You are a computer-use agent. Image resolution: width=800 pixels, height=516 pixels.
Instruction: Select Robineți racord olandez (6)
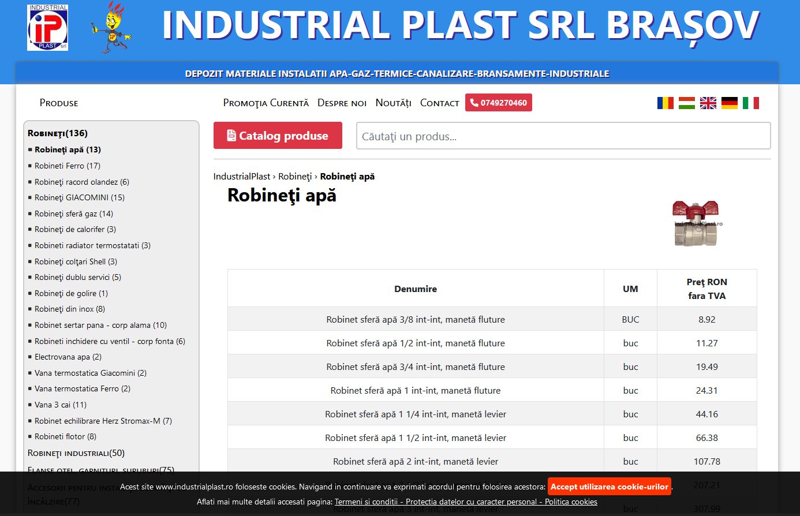[82, 182]
